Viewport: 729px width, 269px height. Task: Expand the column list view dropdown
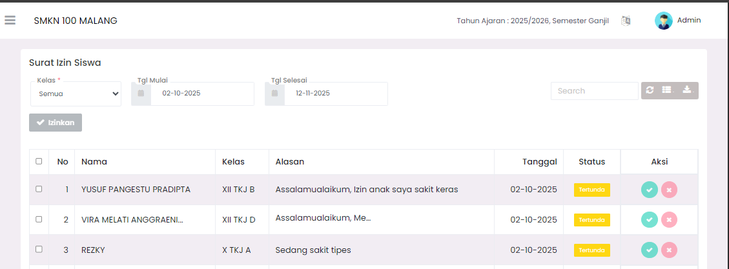point(668,90)
